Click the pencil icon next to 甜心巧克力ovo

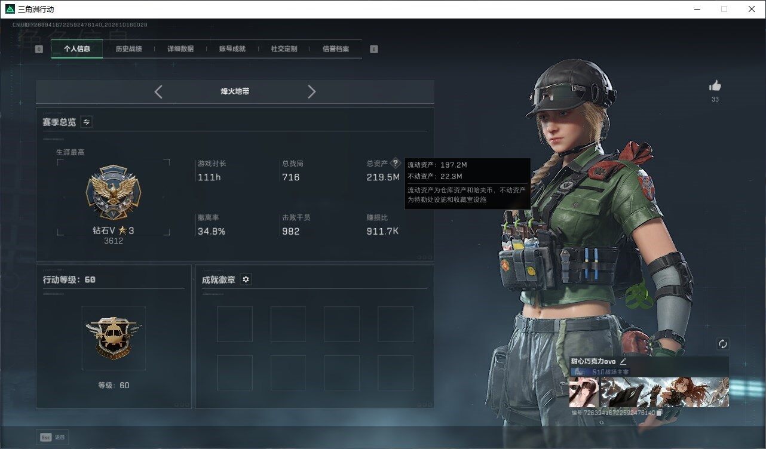(x=623, y=361)
